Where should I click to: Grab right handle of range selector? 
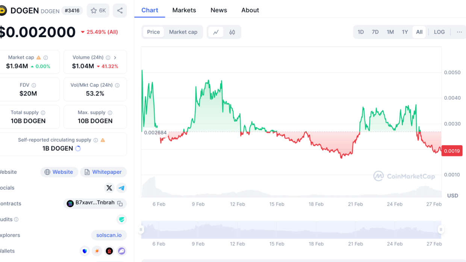(441, 229)
